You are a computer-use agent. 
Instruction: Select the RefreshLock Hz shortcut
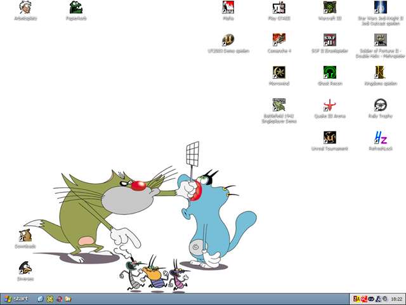(381, 137)
